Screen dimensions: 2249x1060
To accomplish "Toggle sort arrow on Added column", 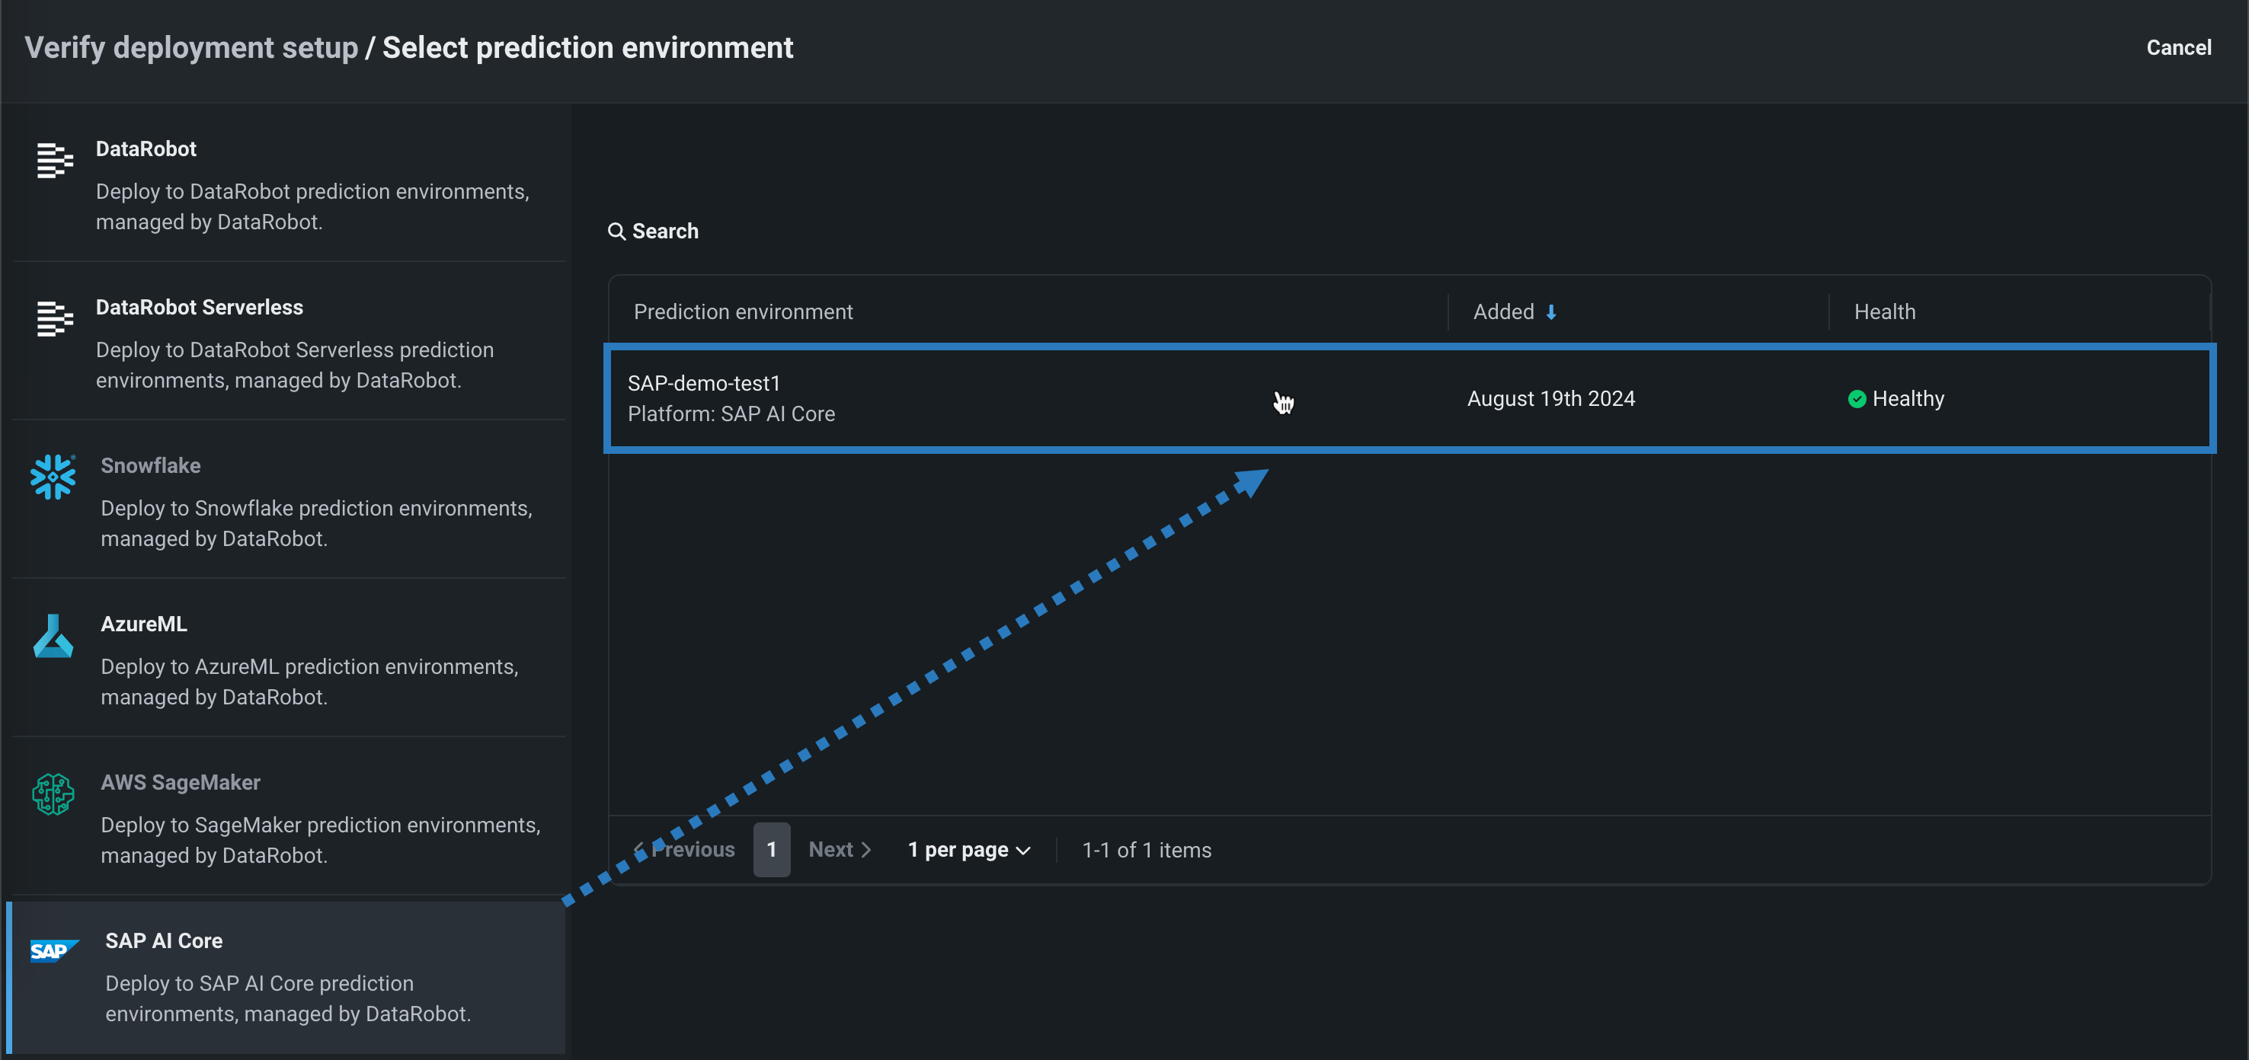I will pyautogui.click(x=1550, y=312).
